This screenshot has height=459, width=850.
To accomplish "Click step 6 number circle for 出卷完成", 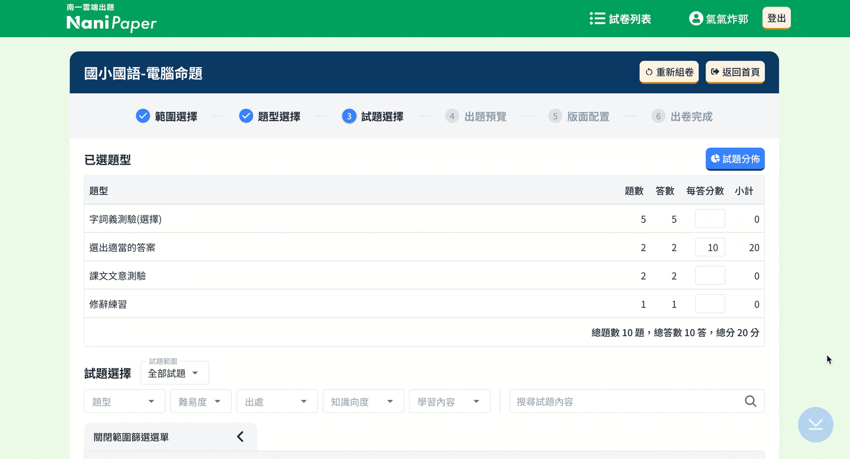I will coord(658,116).
